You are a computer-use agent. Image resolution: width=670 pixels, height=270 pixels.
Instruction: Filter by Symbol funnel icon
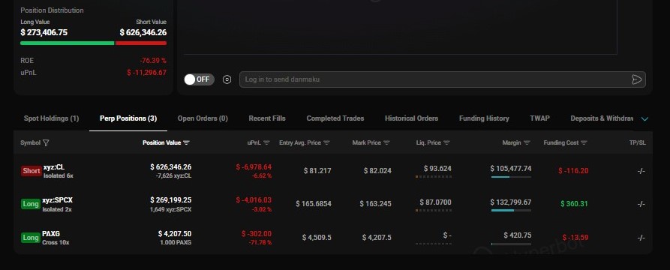pos(47,142)
